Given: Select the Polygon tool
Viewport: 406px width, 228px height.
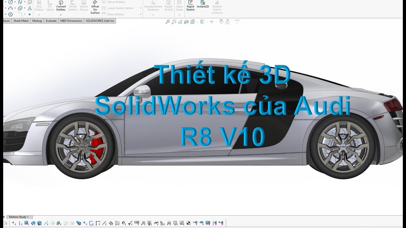Looking at the screenshot, I should click(10, 14).
